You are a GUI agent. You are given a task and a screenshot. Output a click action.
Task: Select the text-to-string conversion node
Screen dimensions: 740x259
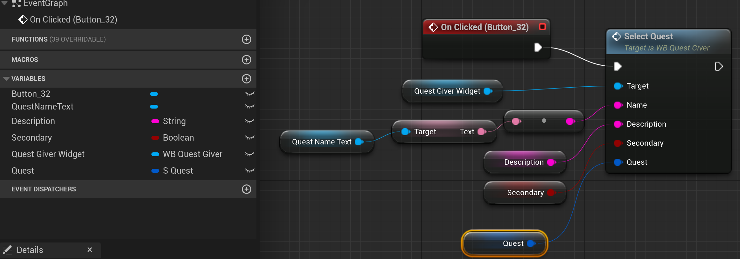pos(544,121)
